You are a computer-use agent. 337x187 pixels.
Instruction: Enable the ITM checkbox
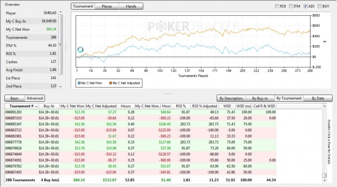[x=291, y=6]
